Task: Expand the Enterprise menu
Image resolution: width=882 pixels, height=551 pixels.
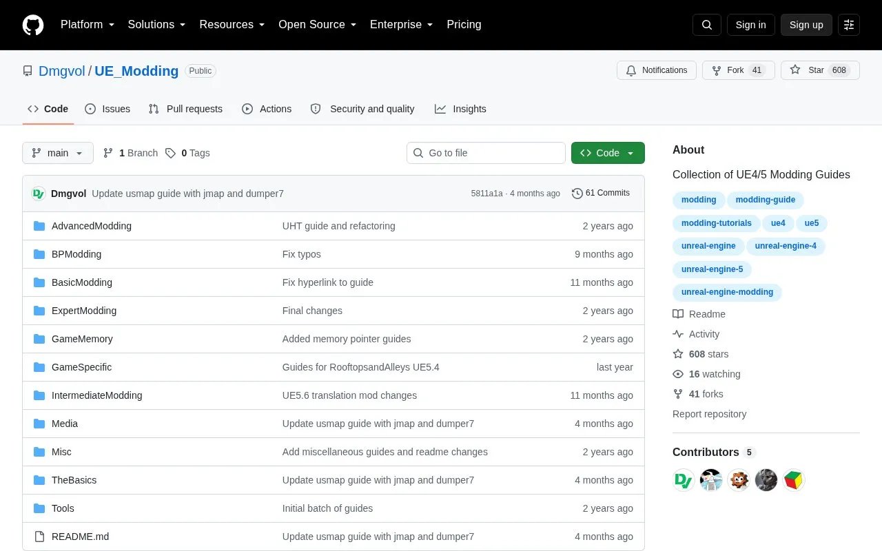Action: pyautogui.click(x=401, y=25)
